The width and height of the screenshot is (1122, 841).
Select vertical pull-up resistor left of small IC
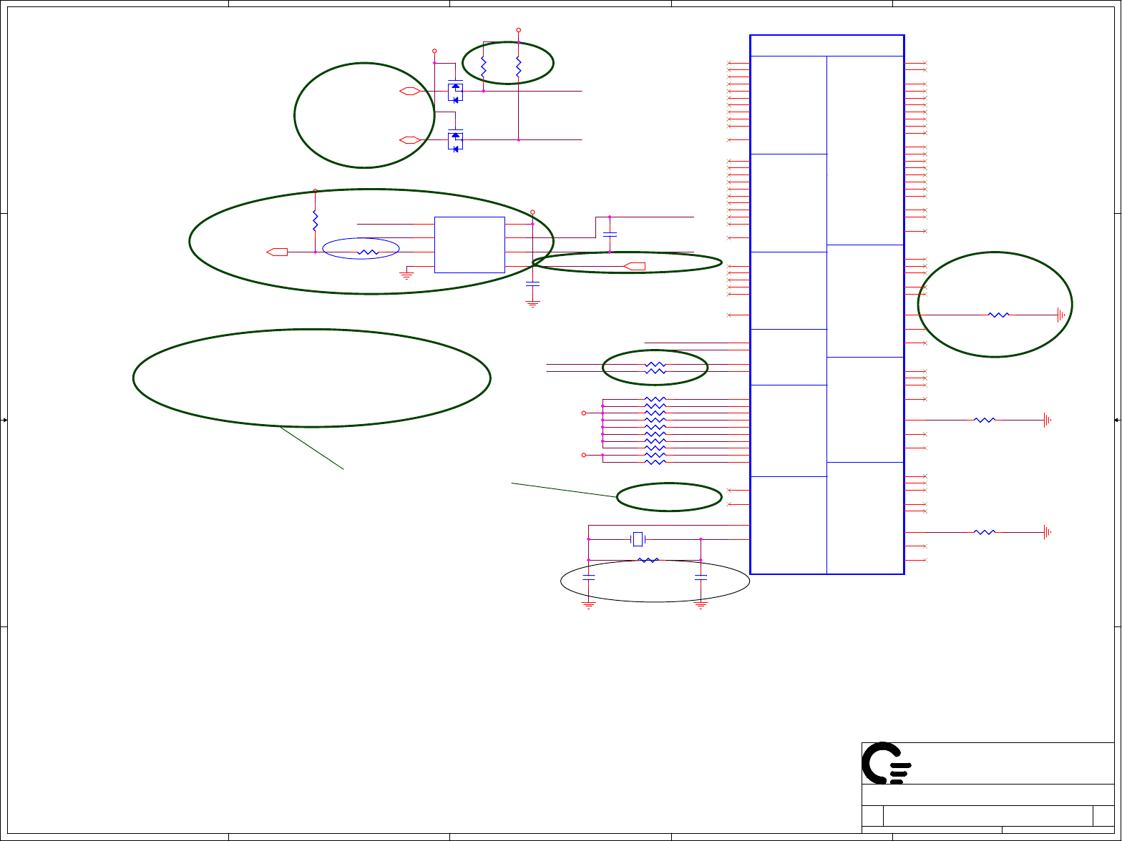pyautogui.click(x=315, y=220)
